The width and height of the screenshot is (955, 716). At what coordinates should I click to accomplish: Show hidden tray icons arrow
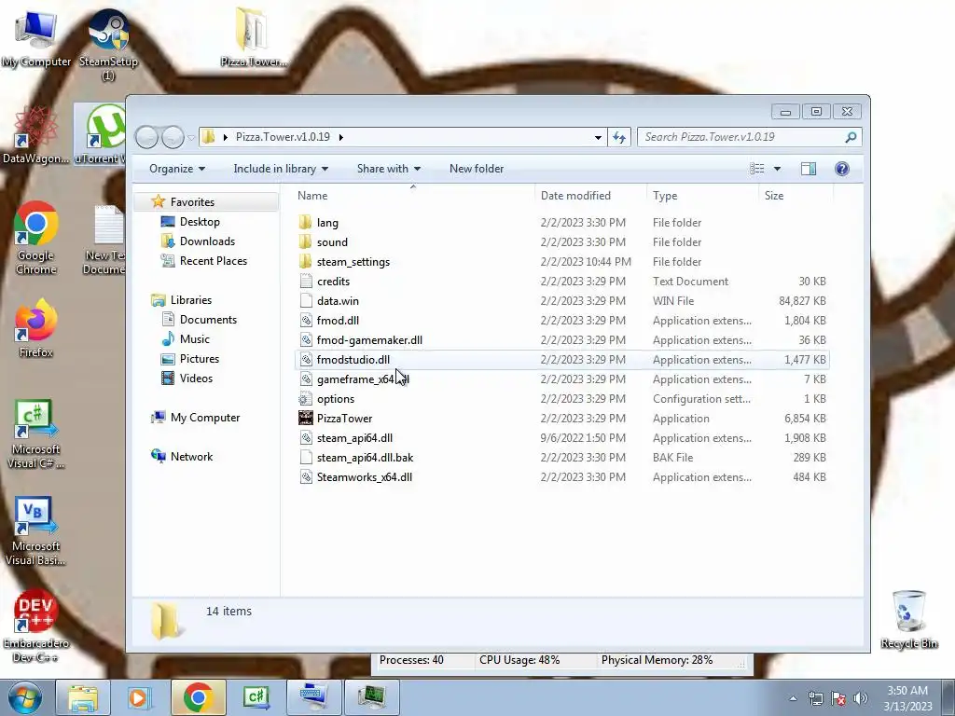point(793,698)
